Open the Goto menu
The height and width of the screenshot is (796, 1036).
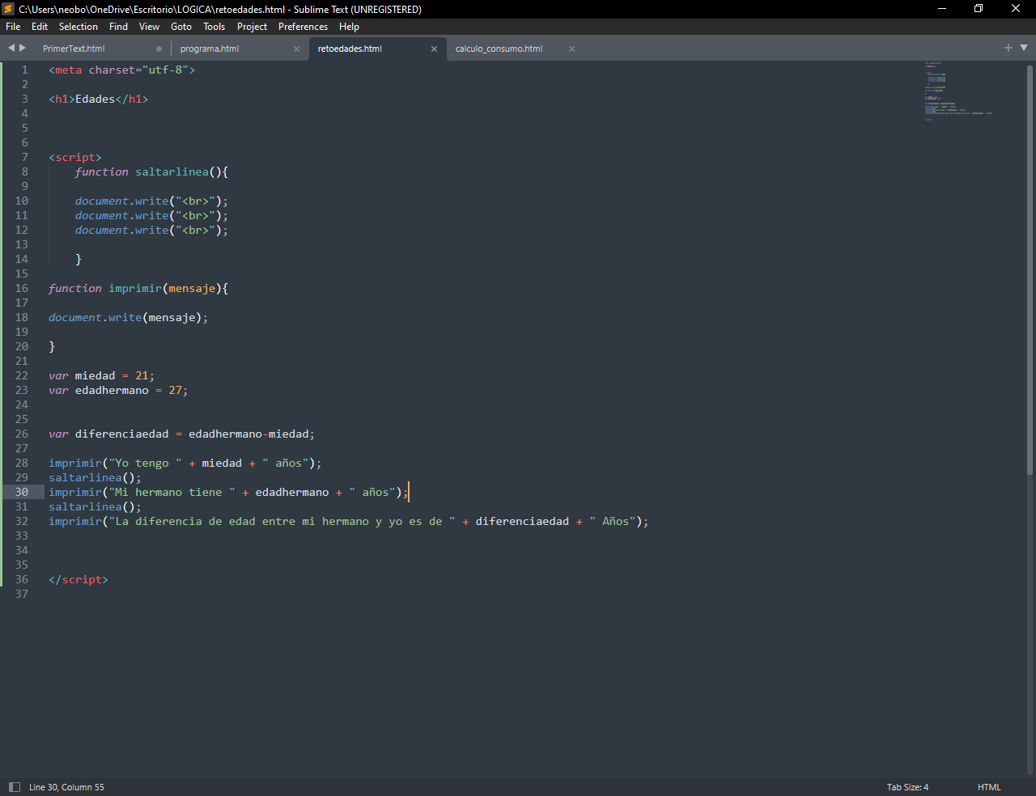click(x=181, y=27)
